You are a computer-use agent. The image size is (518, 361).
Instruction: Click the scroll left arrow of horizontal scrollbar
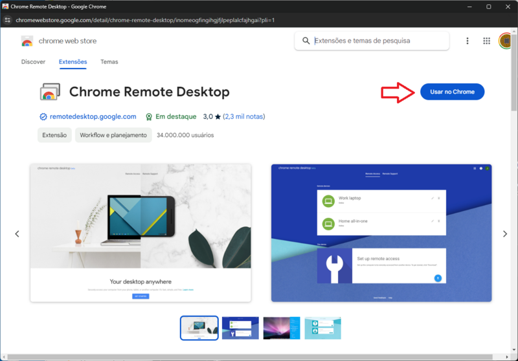click(x=4, y=357)
